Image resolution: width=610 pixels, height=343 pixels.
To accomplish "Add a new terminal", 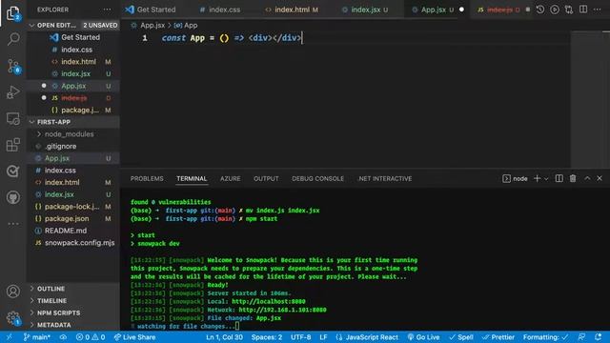I will pos(537,178).
